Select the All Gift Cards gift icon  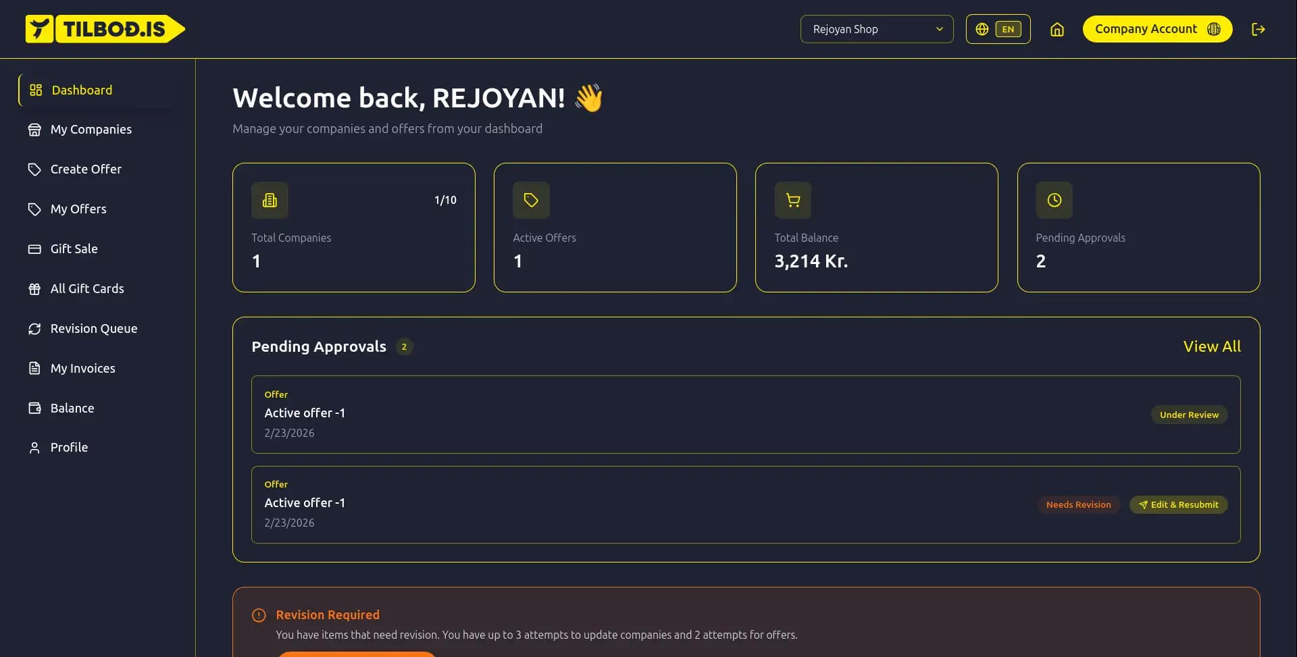tap(35, 288)
